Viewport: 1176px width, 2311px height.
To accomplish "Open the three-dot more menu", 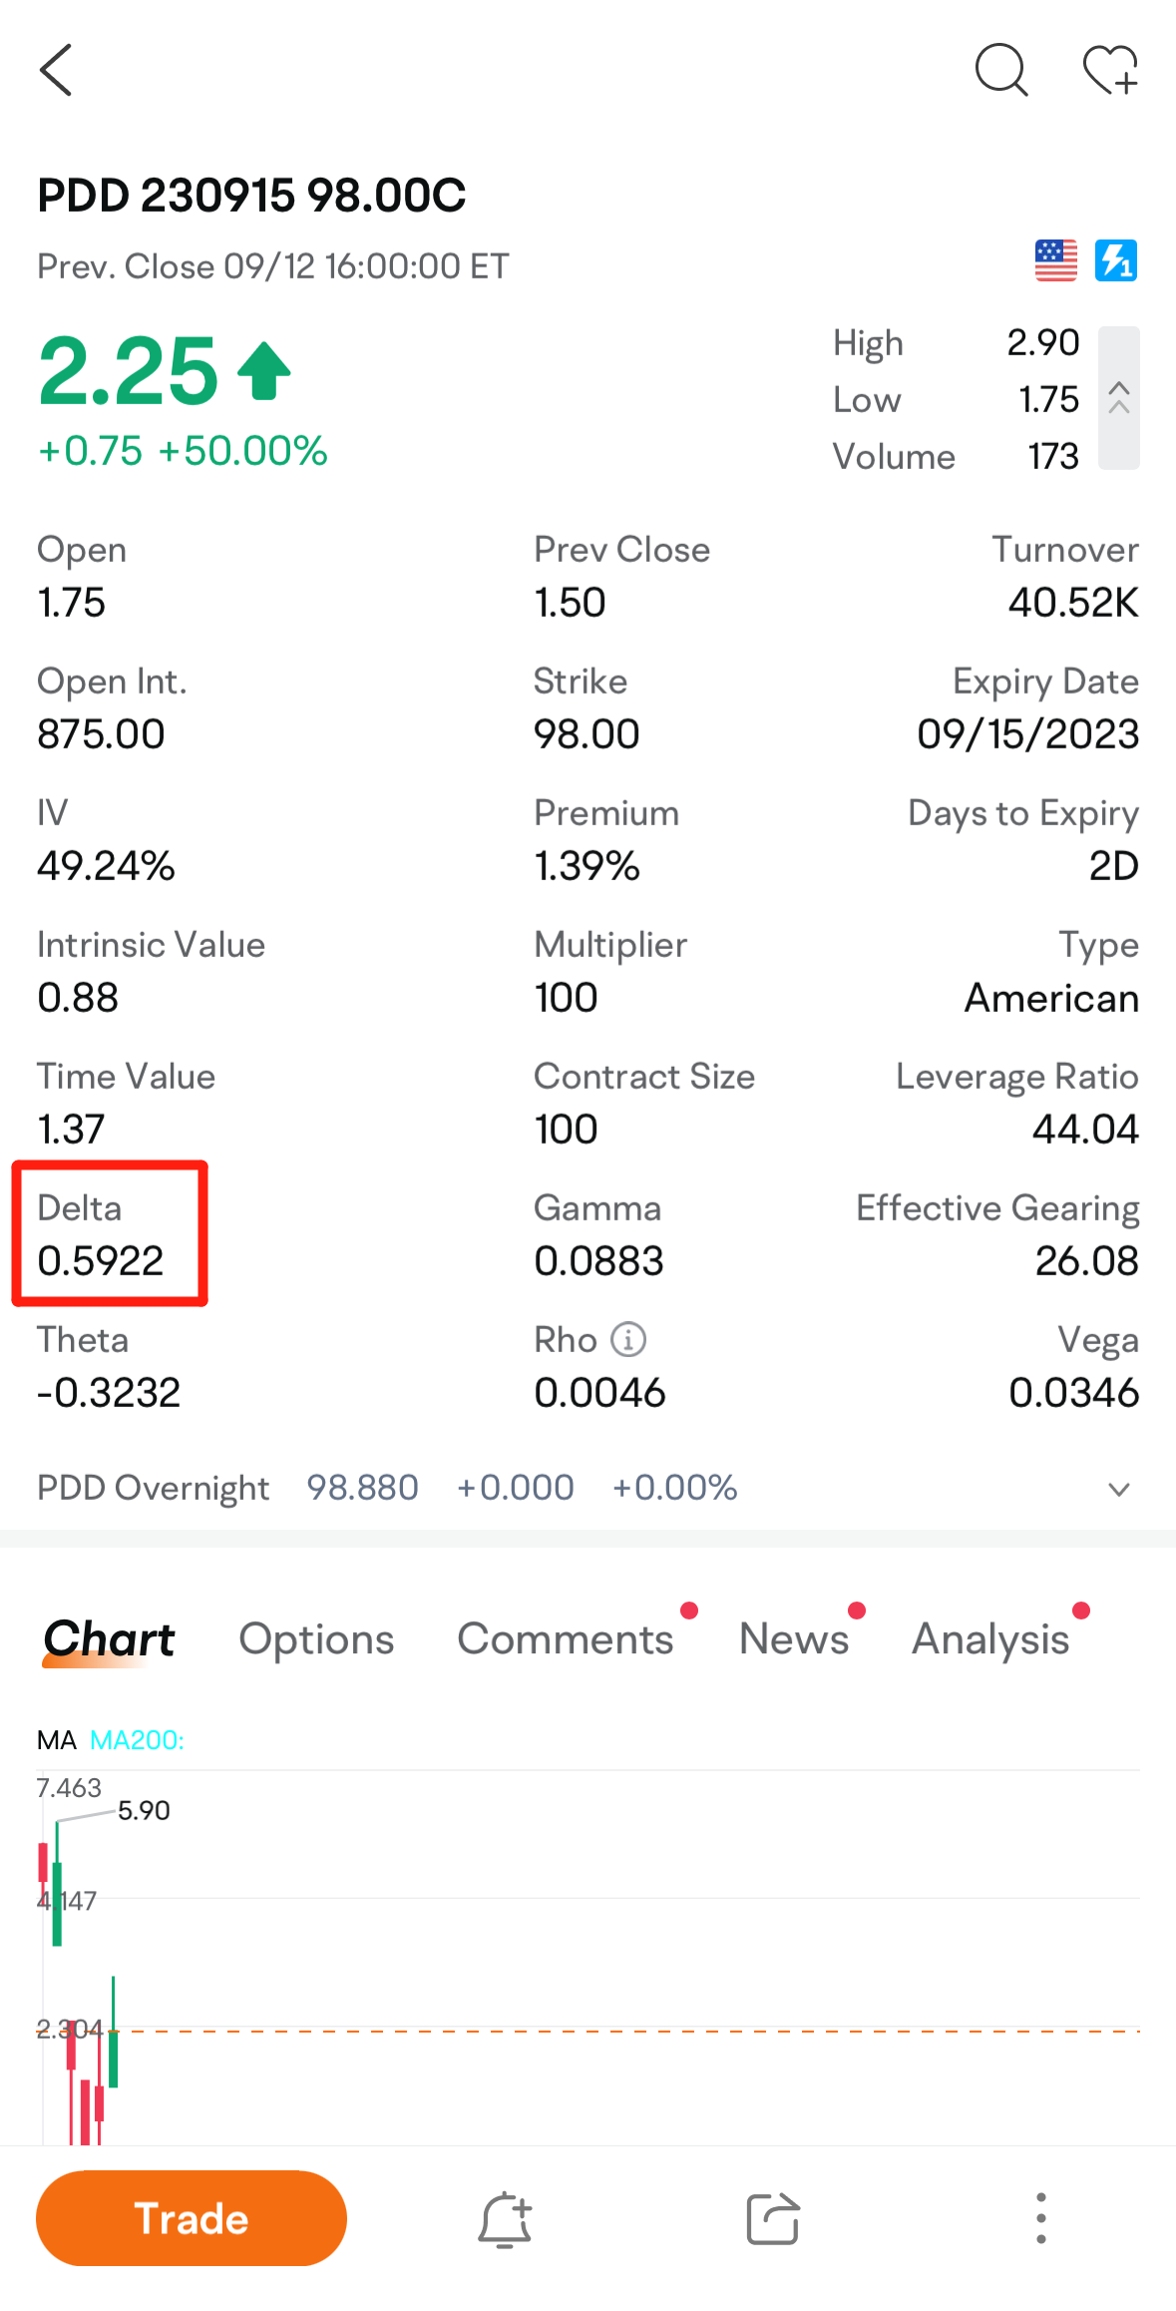I will tap(1040, 2219).
